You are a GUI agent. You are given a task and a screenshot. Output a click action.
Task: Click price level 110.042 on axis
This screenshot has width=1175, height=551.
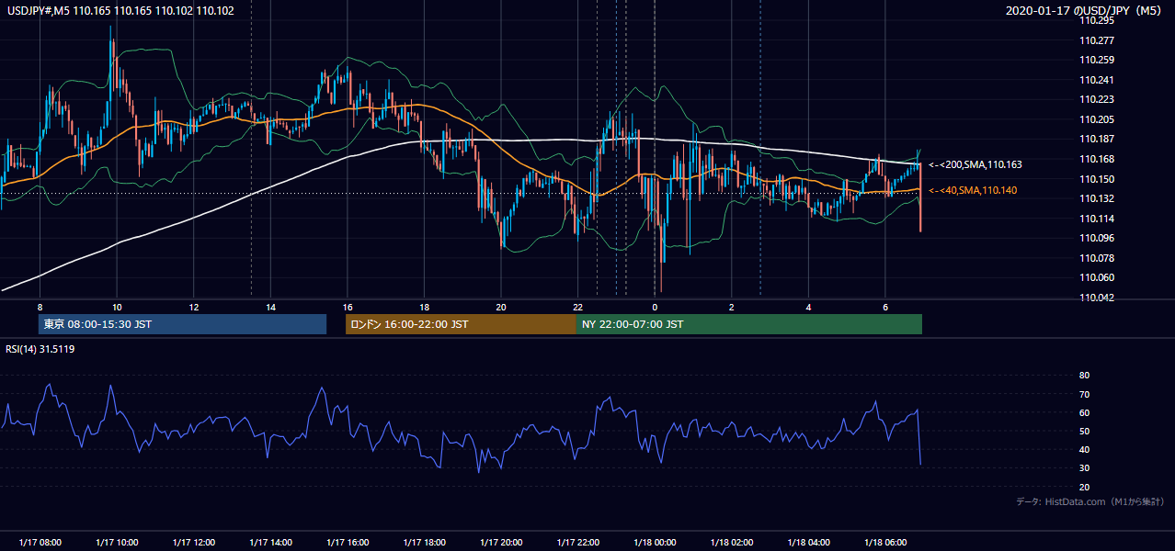(1097, 298)
